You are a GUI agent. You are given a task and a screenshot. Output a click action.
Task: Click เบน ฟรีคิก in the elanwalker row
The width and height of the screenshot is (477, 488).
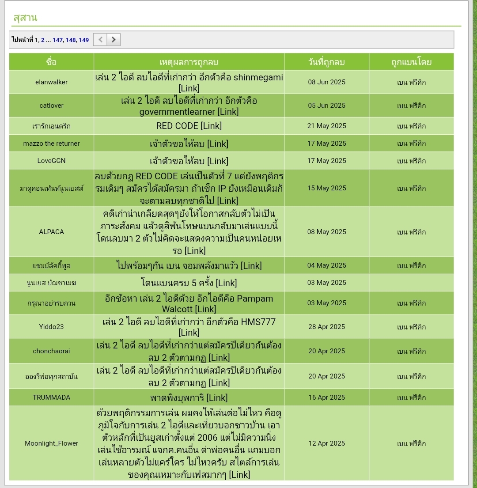411,83
